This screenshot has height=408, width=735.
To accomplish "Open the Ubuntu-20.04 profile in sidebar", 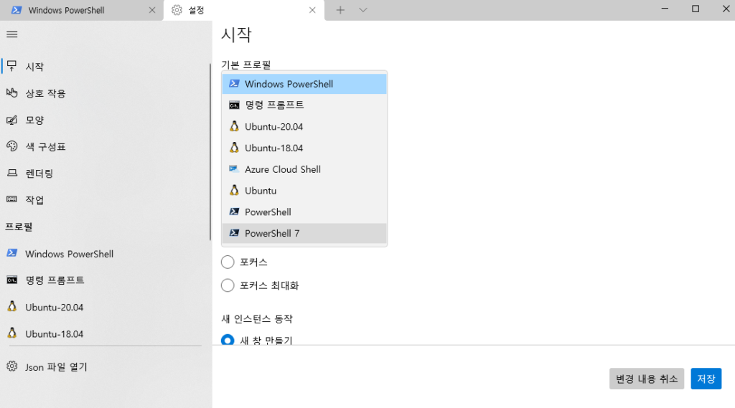I will click(x=106, y=308).
